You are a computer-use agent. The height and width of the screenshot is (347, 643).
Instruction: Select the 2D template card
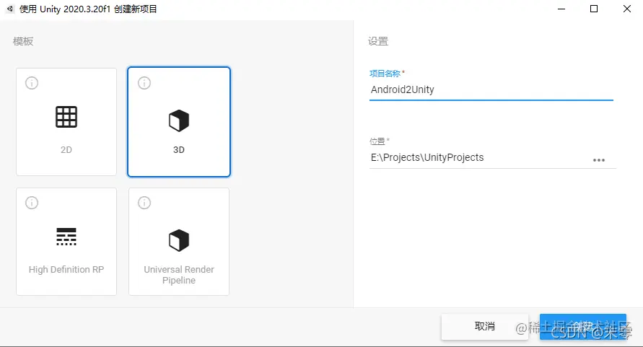point(66,122)
